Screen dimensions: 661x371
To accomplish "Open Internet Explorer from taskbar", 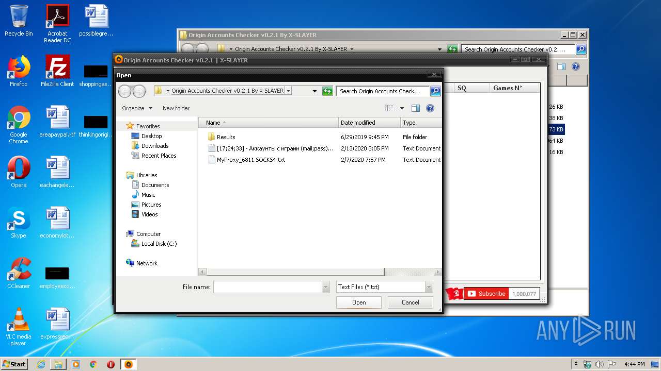I will coord(41,364).
